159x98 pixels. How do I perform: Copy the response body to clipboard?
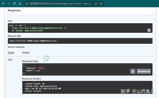(x=133, y=71)
